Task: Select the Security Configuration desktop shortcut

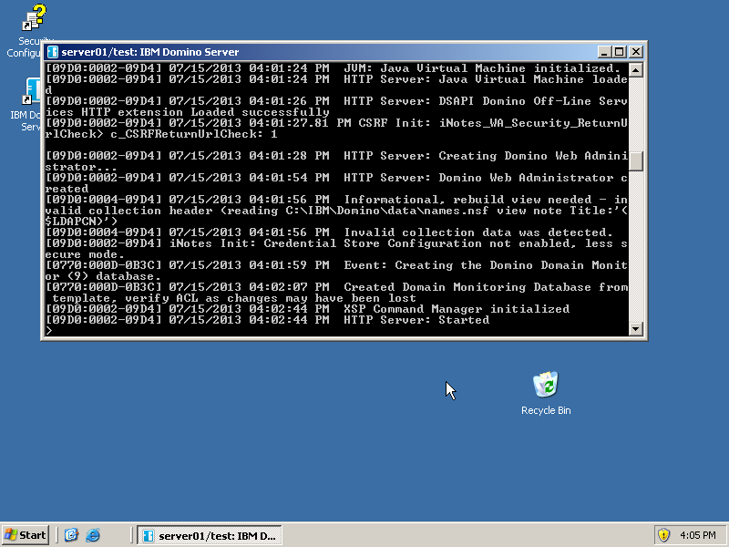Action: point(30,31)
